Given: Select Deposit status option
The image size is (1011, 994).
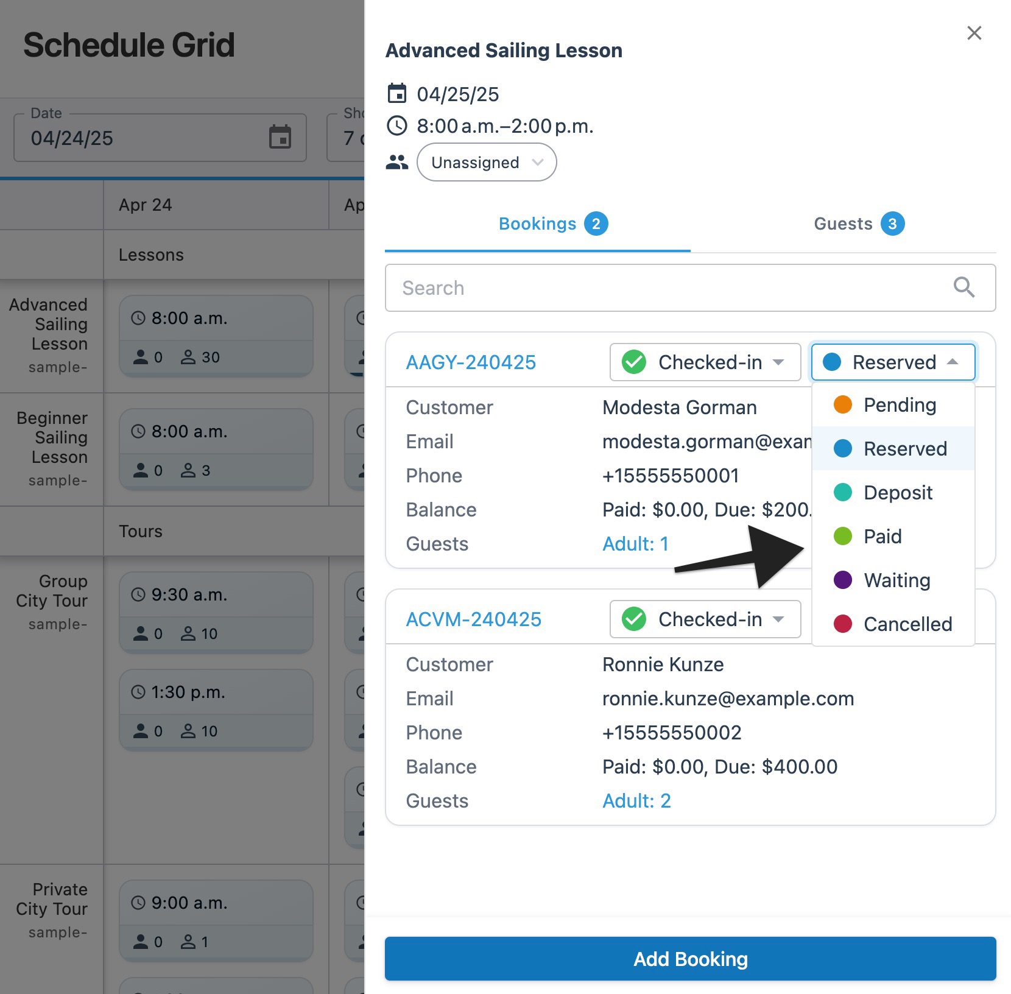Looking at the screenshot, I should coord(893,493).
